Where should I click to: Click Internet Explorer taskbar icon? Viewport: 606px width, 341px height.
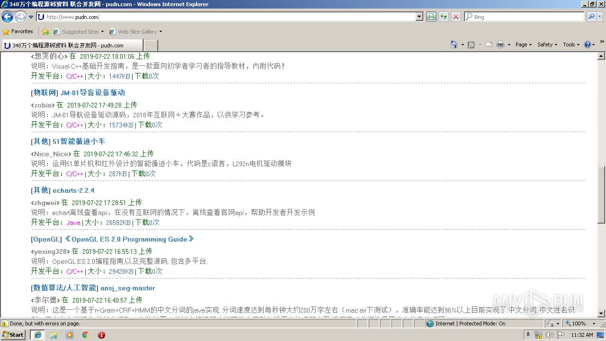(38, 335)
